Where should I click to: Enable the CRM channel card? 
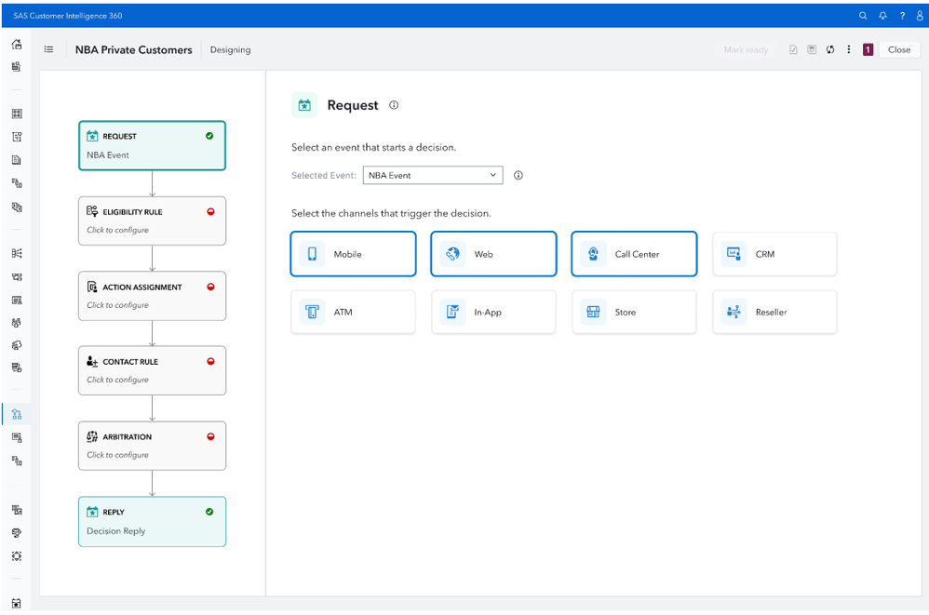coord(774,254)
